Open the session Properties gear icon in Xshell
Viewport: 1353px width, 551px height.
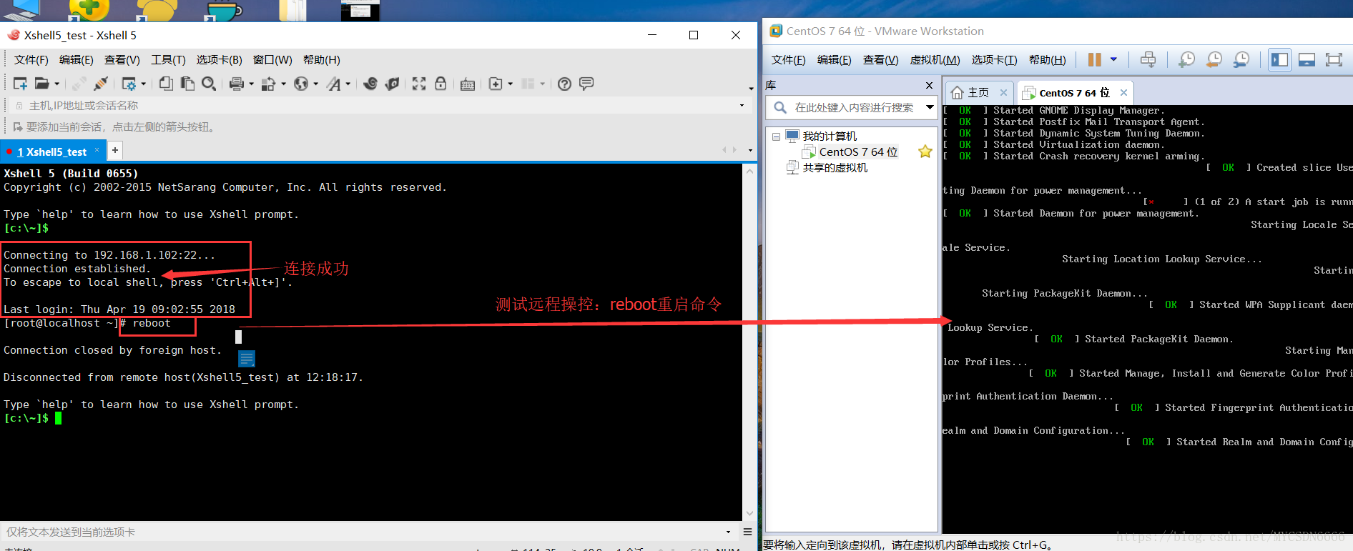pyautogui.click(x=129, y=84)
